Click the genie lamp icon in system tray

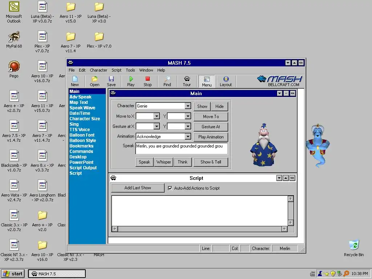tap(327, 274)
